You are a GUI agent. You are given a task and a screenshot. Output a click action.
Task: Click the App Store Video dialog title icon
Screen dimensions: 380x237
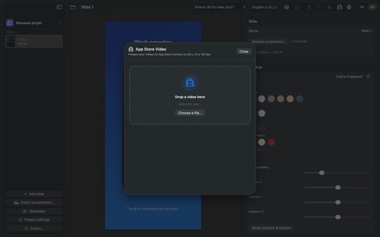131,49
